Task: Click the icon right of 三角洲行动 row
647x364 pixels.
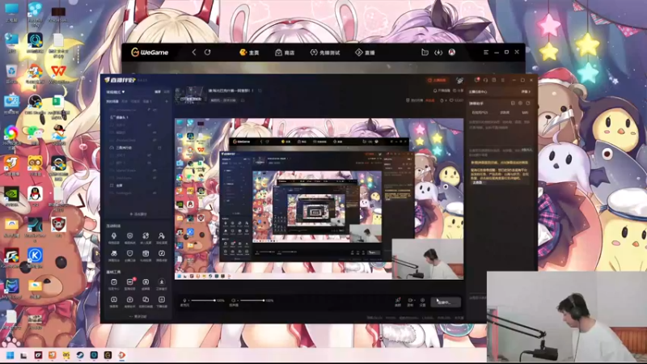Action: pyautogui.click(x=159, y=147)
